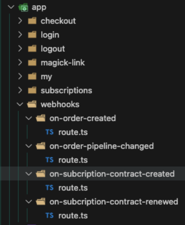
Task: Click the TS icon under on-order-pipeline-changed
Action: tap(50, 160)
